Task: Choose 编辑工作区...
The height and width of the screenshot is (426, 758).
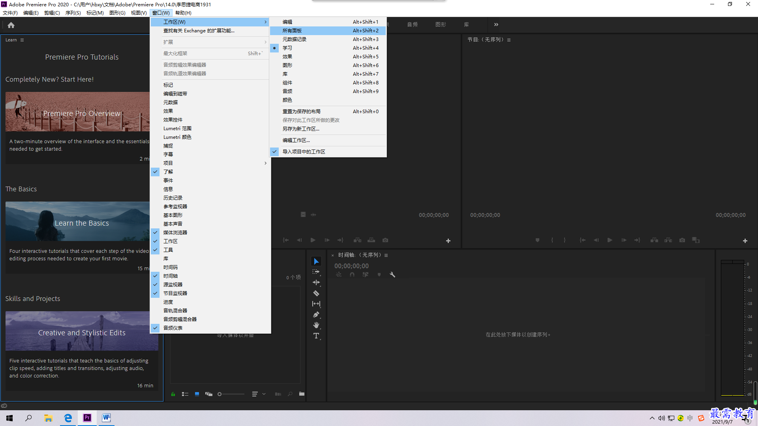Action: tap(328, 140)
